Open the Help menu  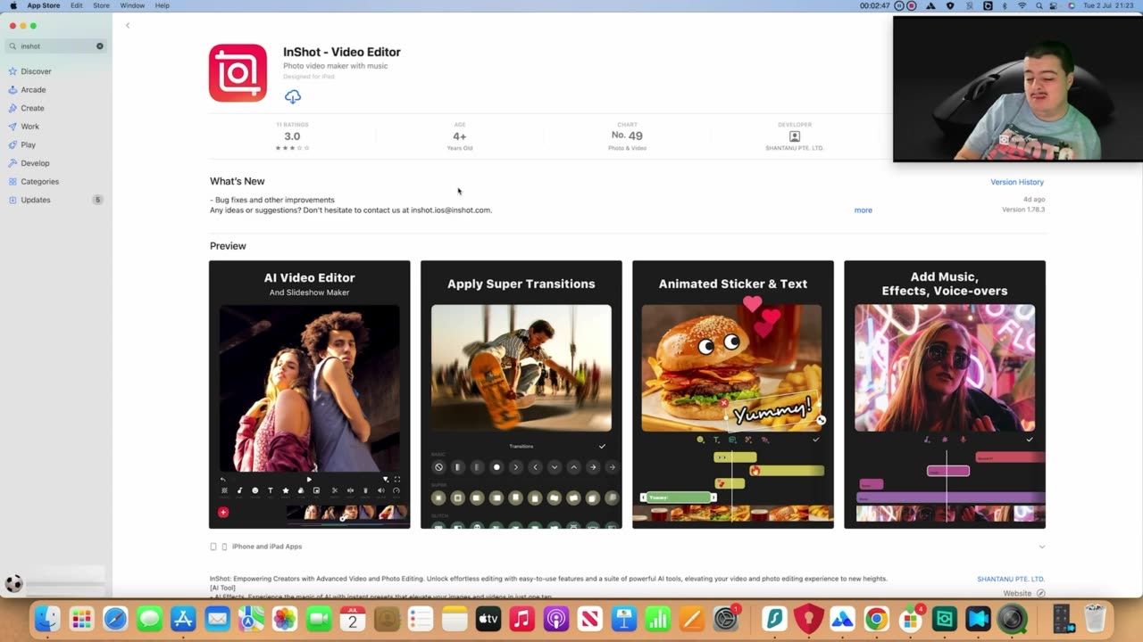[x=163, y=5]
